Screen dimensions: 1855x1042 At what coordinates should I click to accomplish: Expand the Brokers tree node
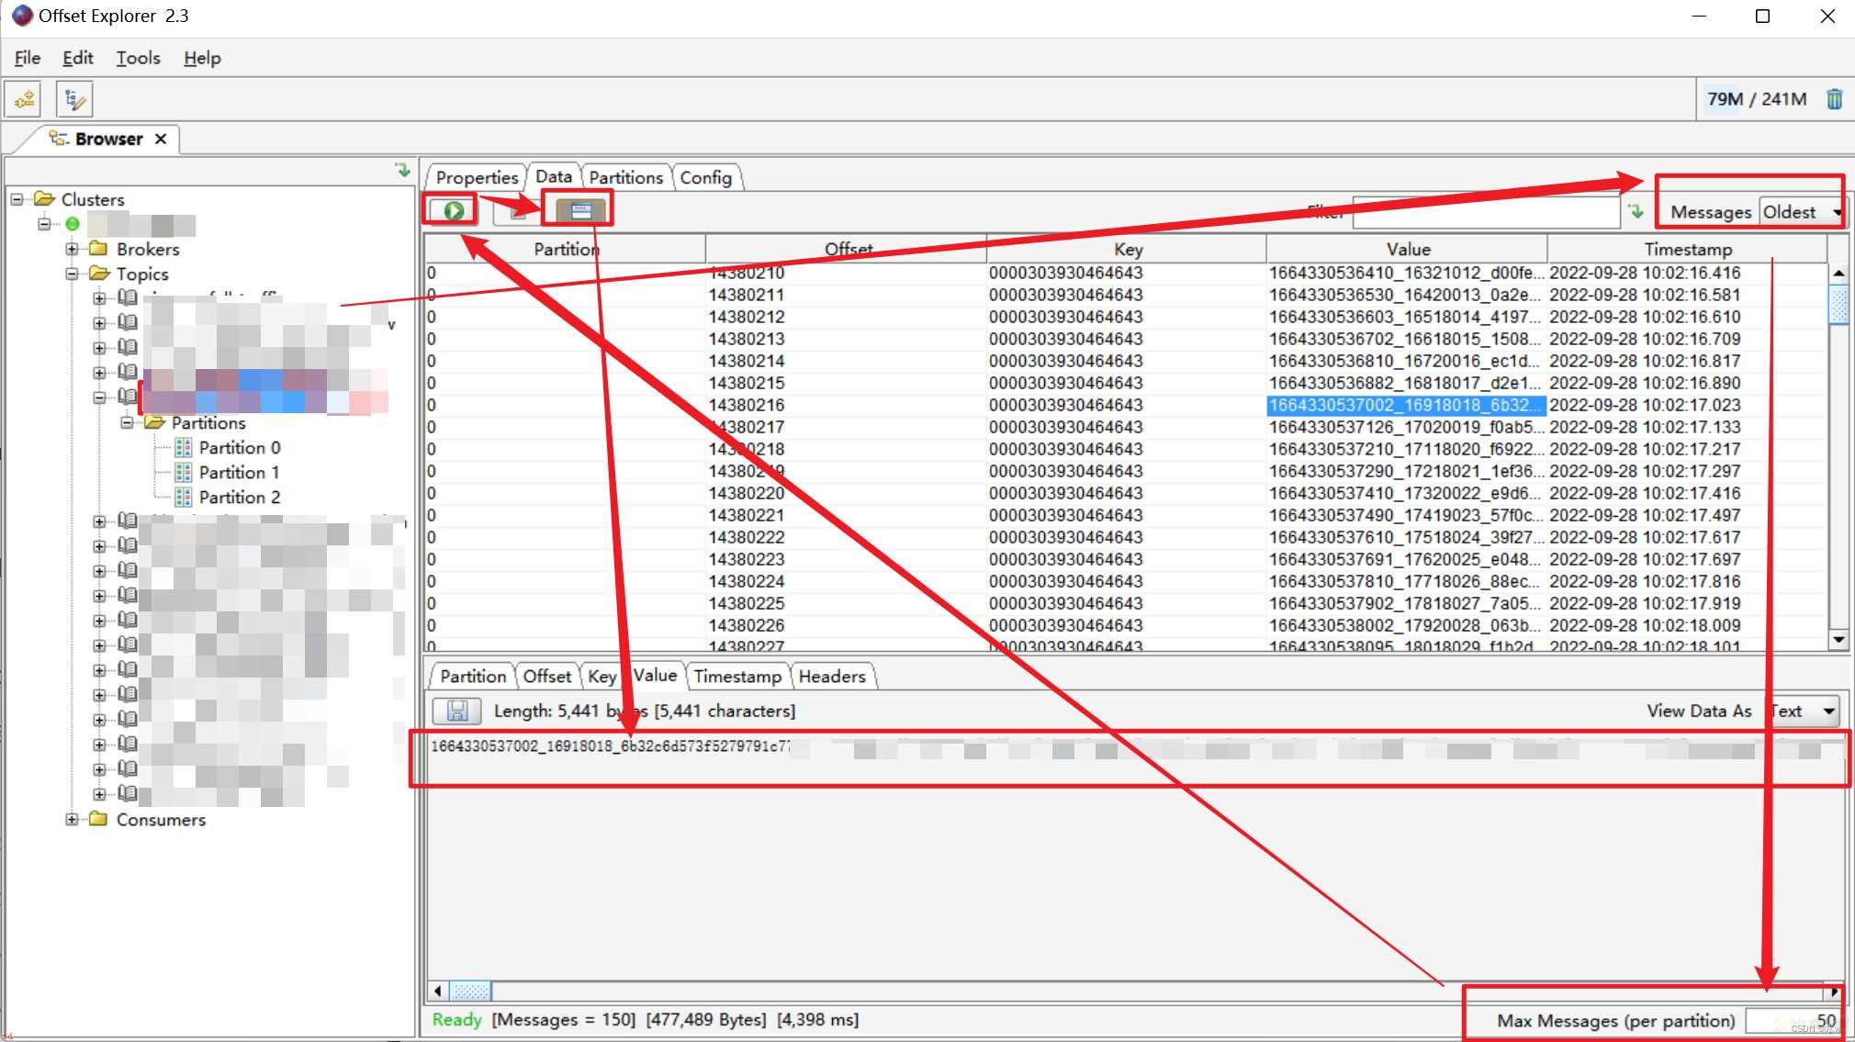(72, 249)
